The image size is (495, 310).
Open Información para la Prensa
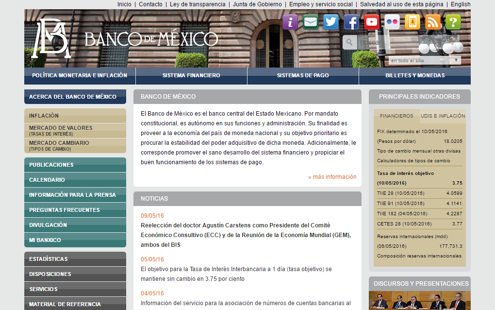pos(75,195)
